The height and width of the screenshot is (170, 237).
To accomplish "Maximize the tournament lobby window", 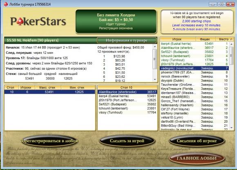I will click(x=221, y=4).
